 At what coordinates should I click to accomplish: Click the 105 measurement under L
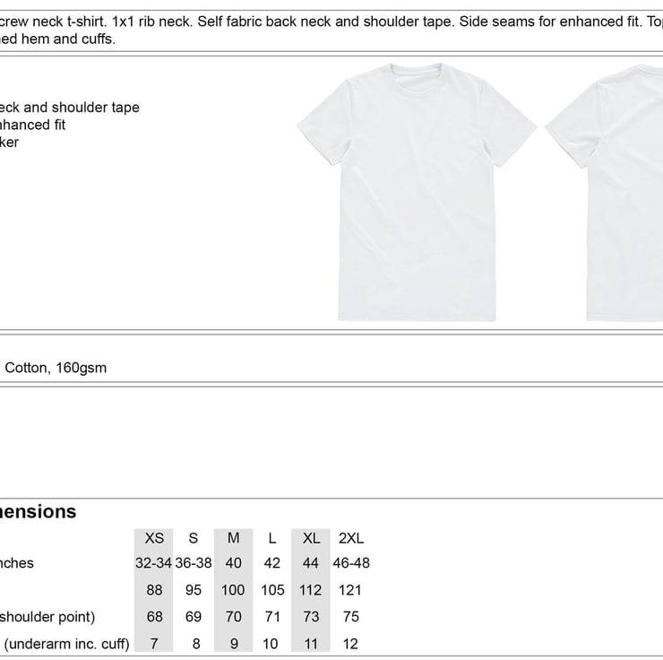click(x=272, y=590)
